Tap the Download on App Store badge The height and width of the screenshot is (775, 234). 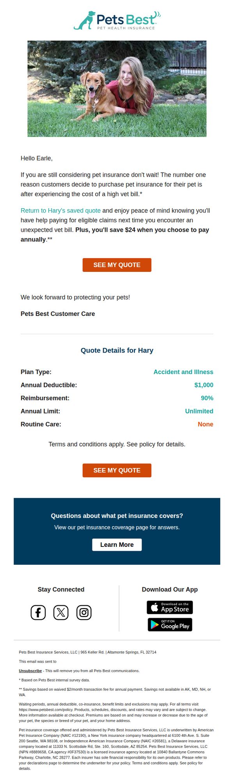(x=170, y=607)
